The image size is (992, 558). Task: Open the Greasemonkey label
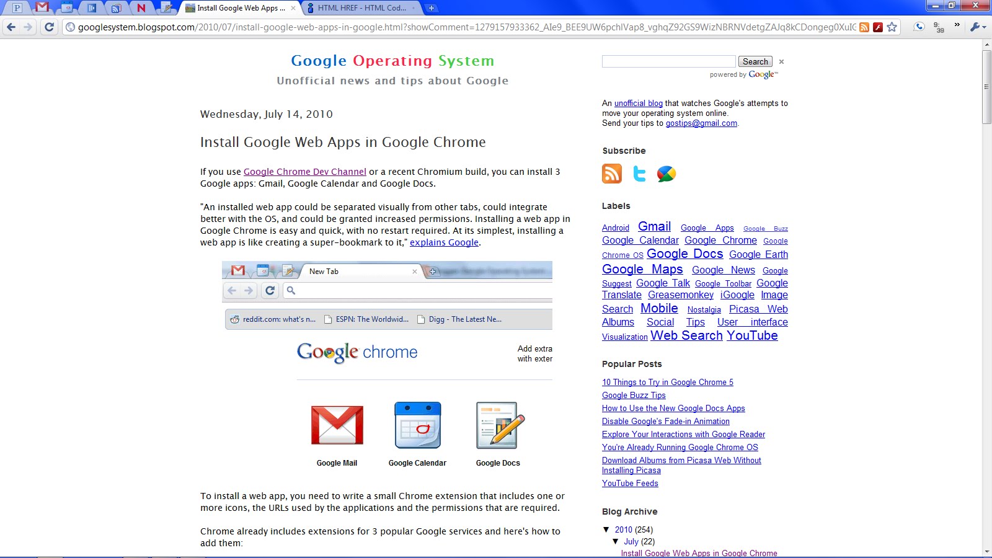(x=681, y=295)
